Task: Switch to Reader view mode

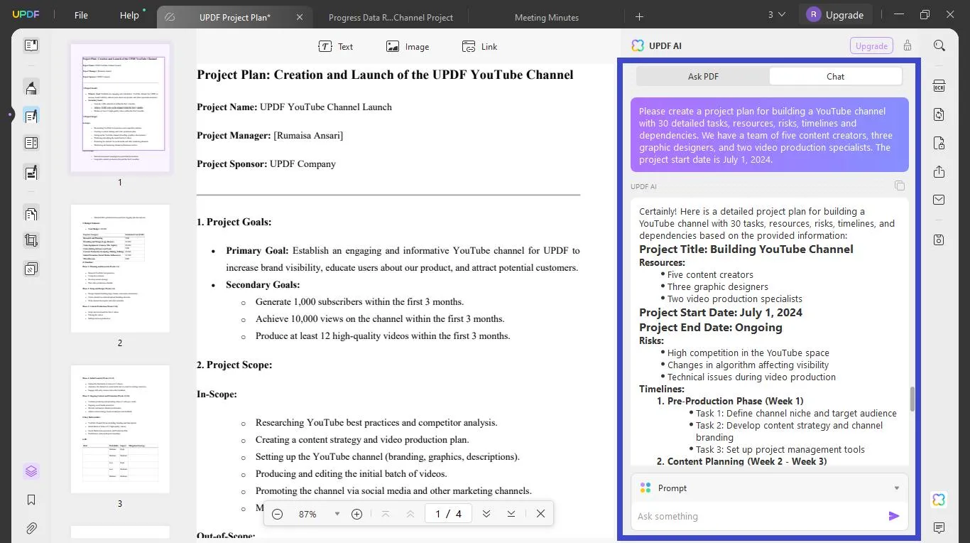Action: click(31, 45)
